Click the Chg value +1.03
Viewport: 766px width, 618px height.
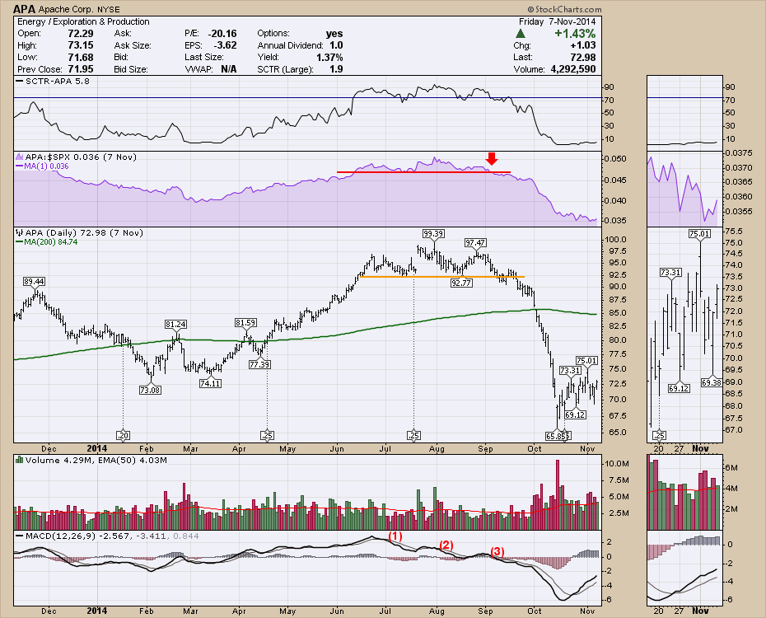(x=583, y=45)
